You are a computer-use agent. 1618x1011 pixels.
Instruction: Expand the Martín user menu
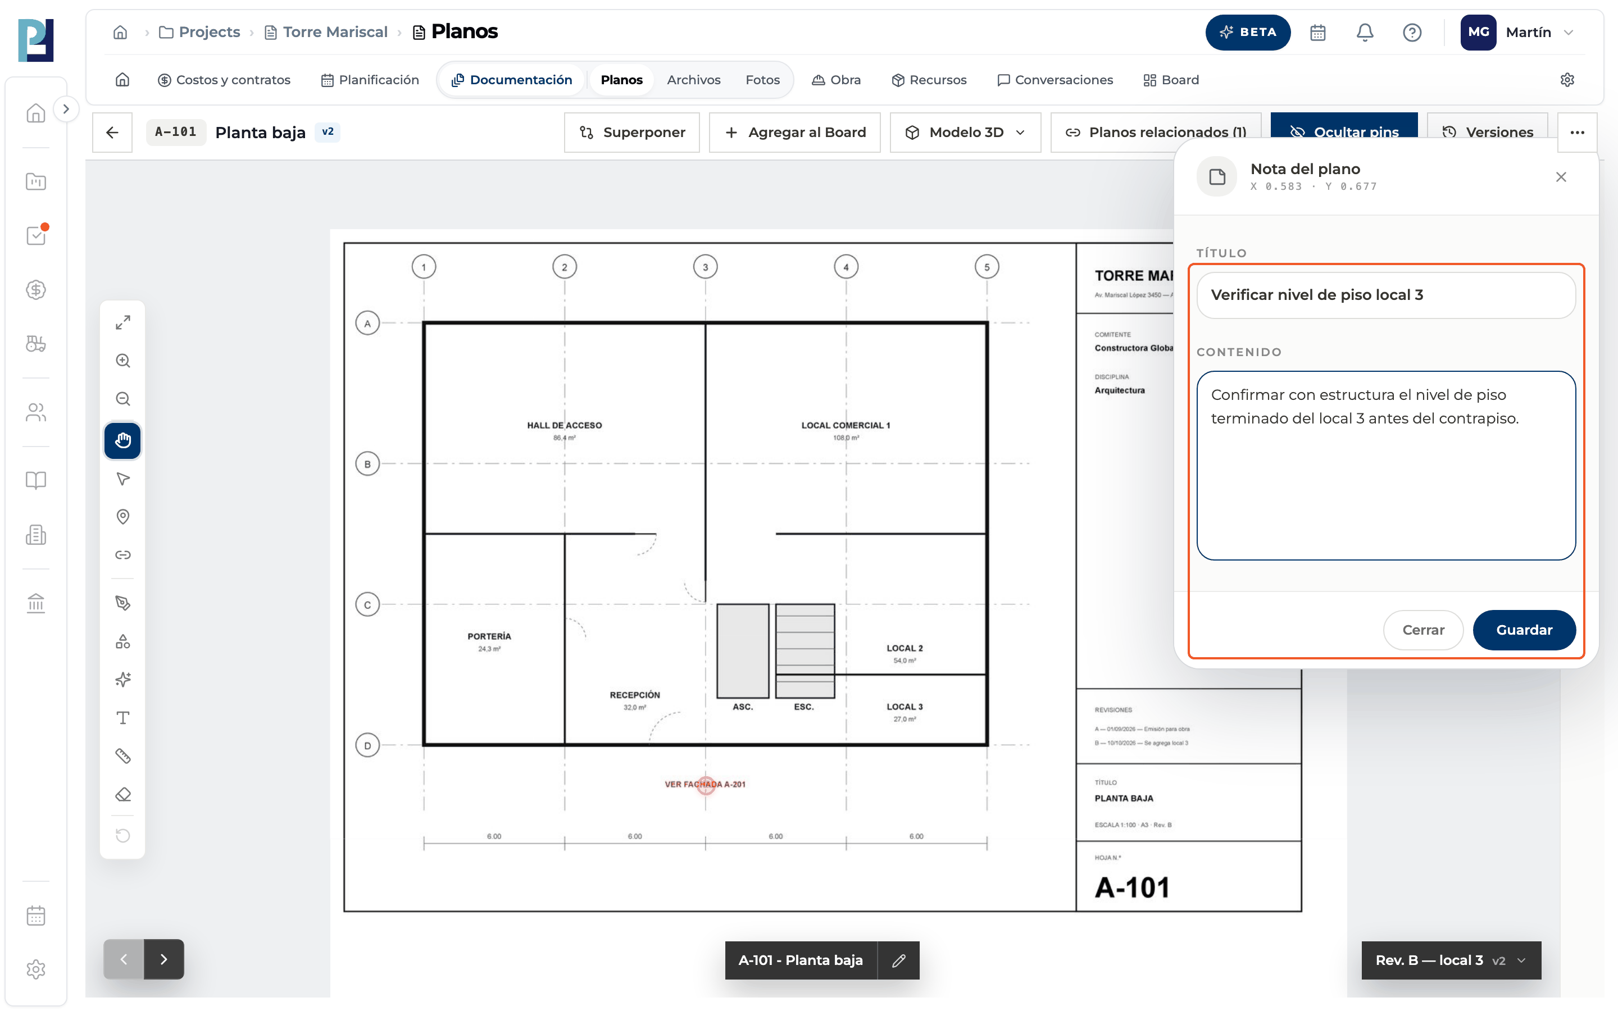pos(1517,32)
